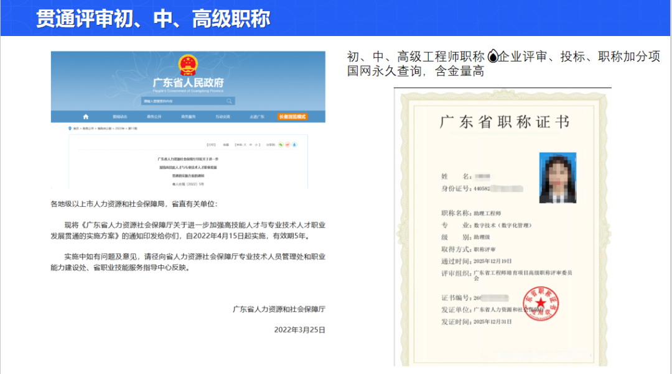Click the 第11期 breadcrumb entry

tap(133, 129)
